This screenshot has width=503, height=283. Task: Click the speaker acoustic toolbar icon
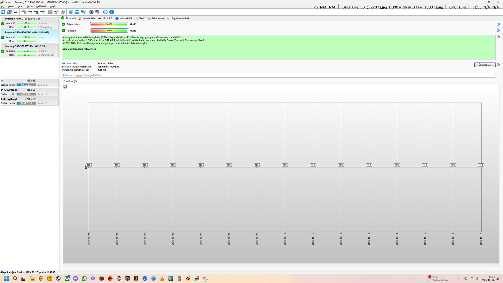[x=97, y=12]
